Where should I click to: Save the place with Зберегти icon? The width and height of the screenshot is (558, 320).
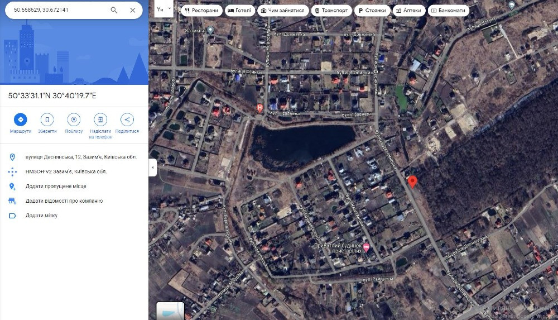pos(47,120)
